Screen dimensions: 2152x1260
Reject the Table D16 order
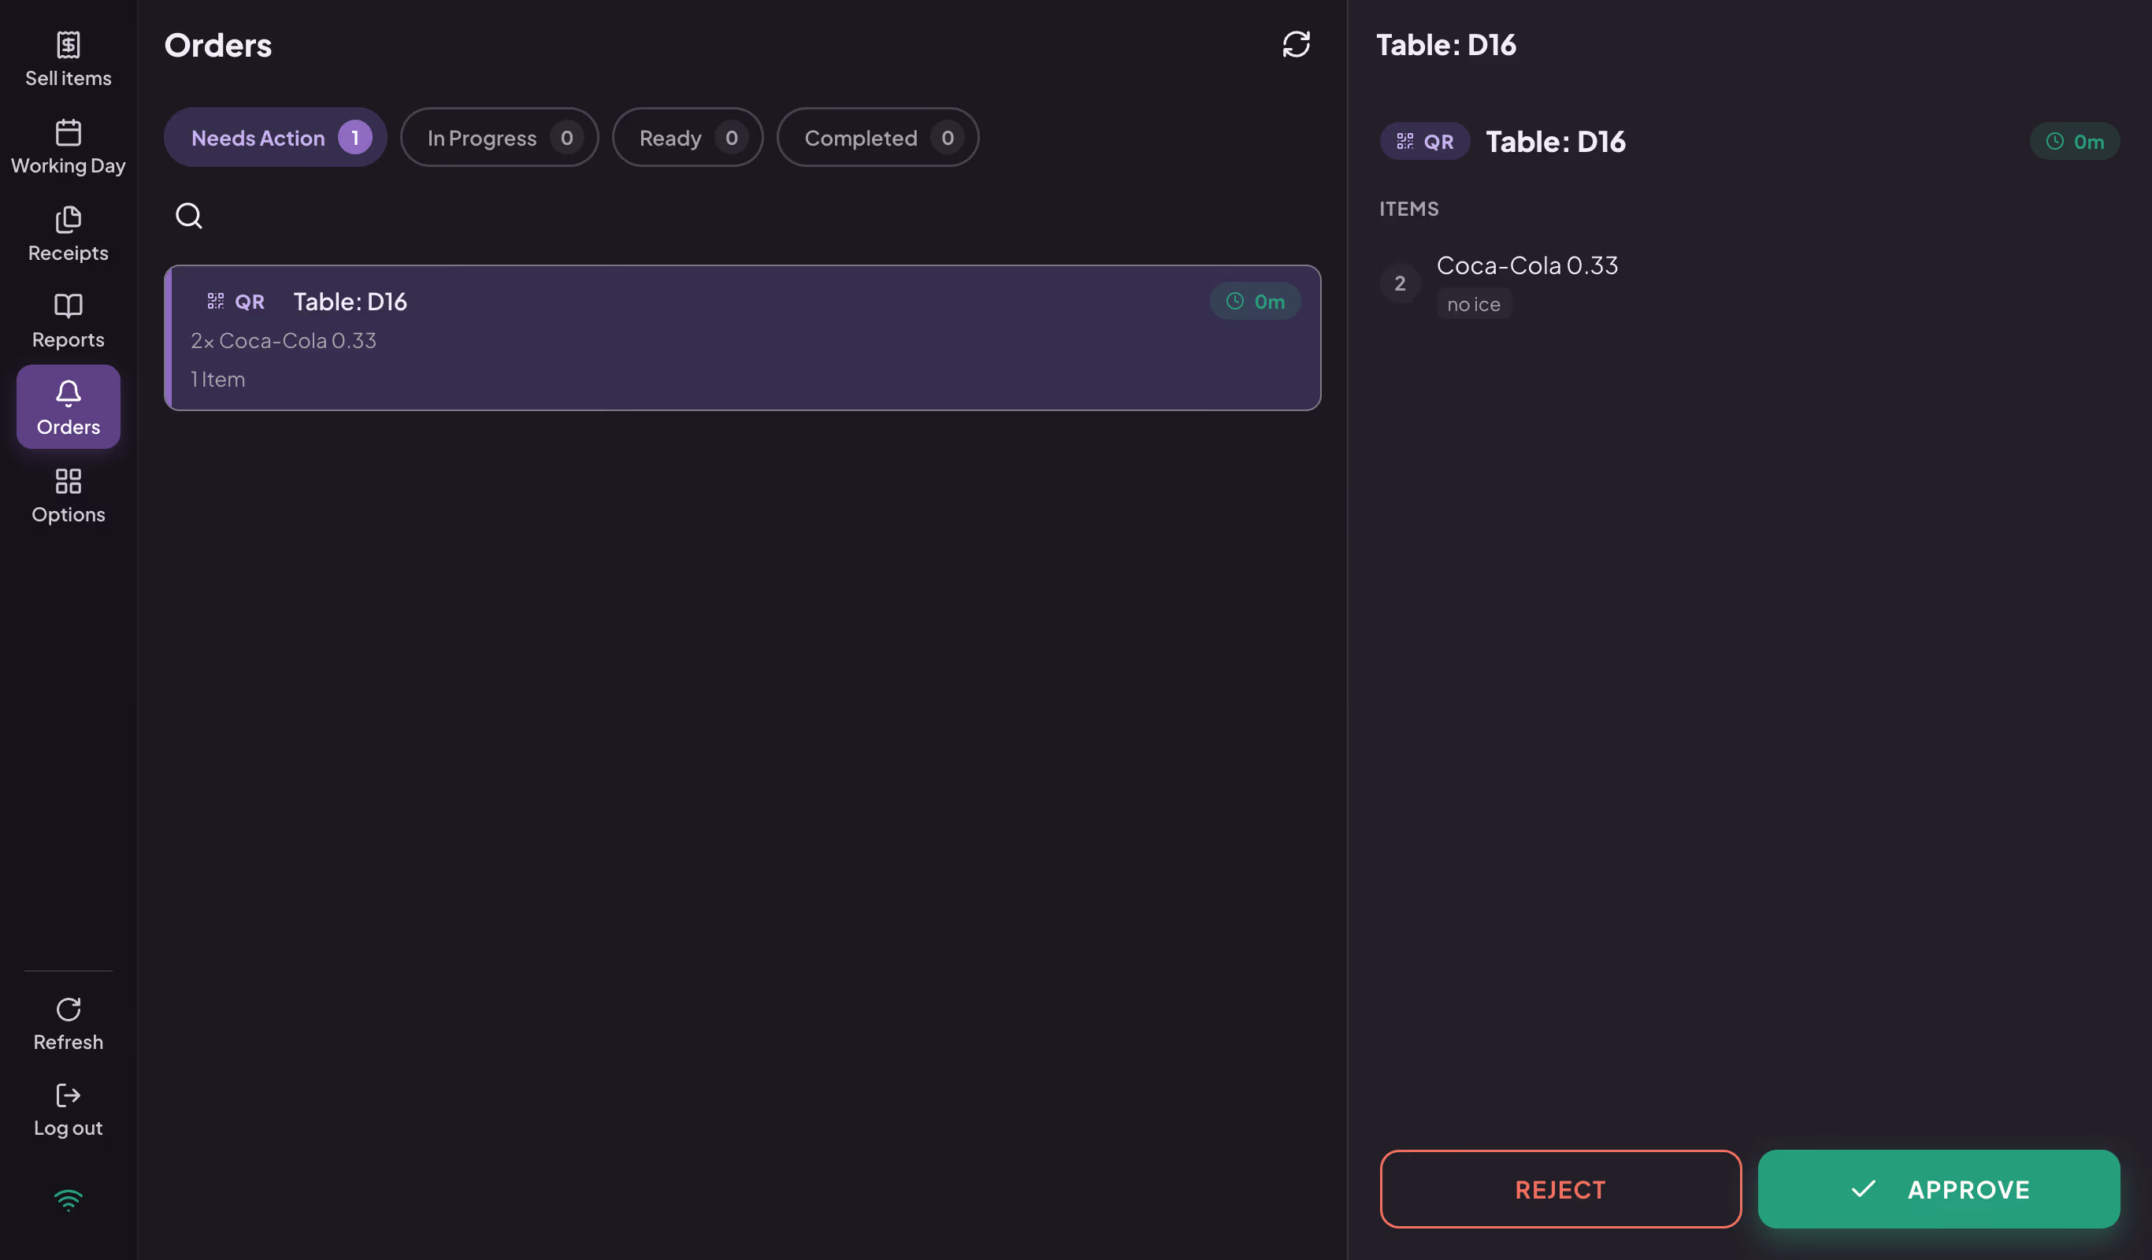point(1560,1188)
